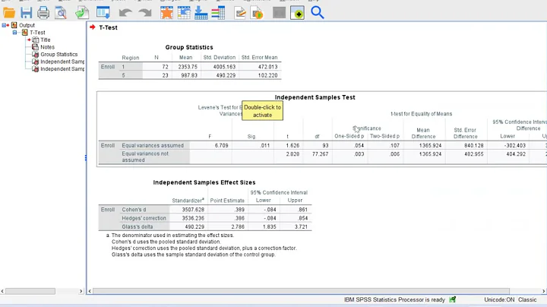Undo the last action

pyautogui.click(x=125, y=13)
